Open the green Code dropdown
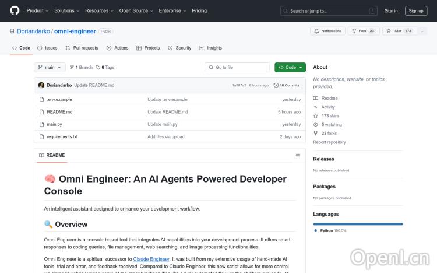The height and width of the screenshot is (273, 437). click(x=290, y=68)
